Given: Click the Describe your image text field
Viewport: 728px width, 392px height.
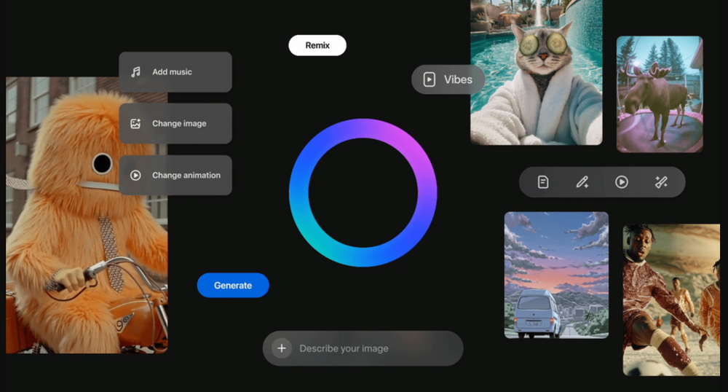Looking at the screenshot, I should pos(371,348).
